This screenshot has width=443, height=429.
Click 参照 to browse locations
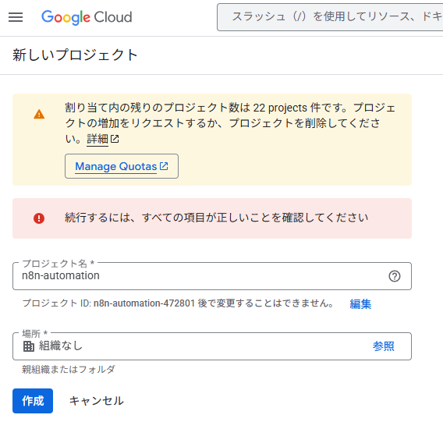tap(383, 346)
